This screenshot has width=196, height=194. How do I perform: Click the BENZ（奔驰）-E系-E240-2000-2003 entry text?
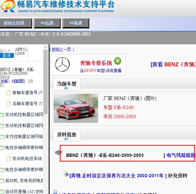pyautogui.click(x=105, y=155)
